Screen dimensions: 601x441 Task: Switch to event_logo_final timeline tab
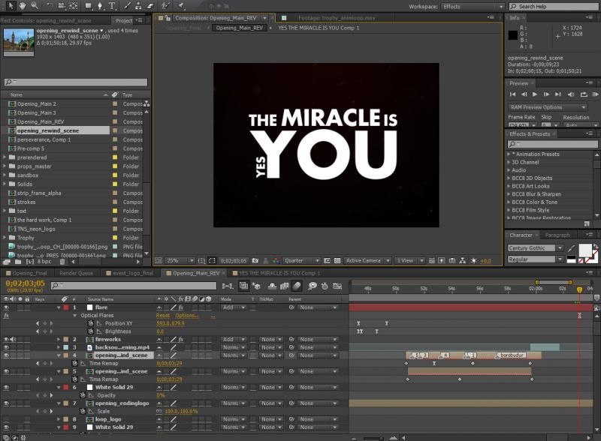pos(130,273)
